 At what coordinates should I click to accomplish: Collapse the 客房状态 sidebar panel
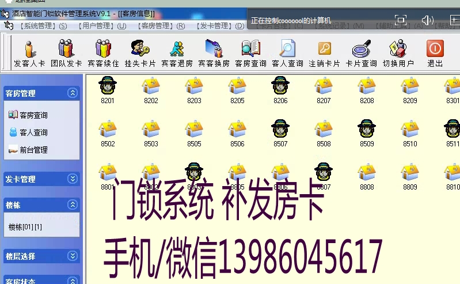click(x=73, y=281)
